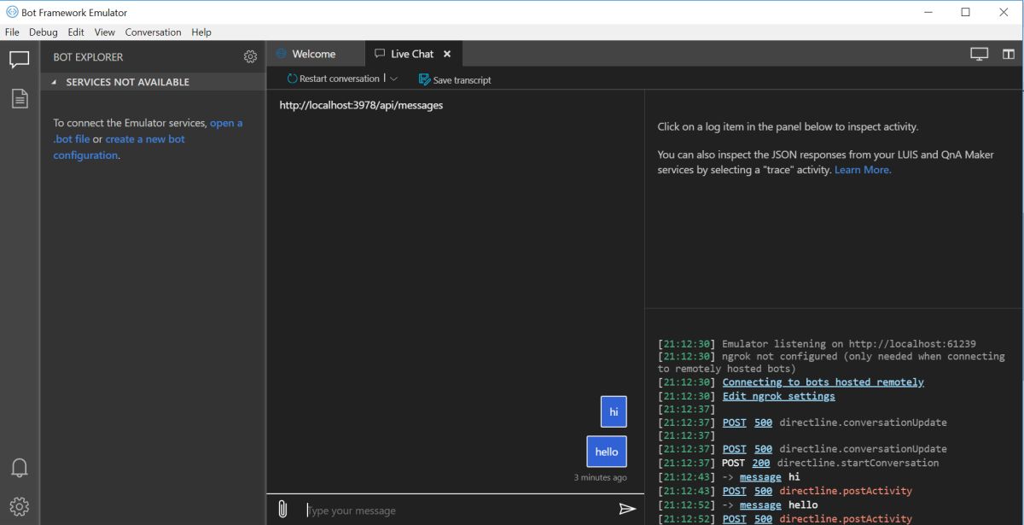Open the Edit ngrok settings link
Screen dimensions: 1024x525
(778, 396)
